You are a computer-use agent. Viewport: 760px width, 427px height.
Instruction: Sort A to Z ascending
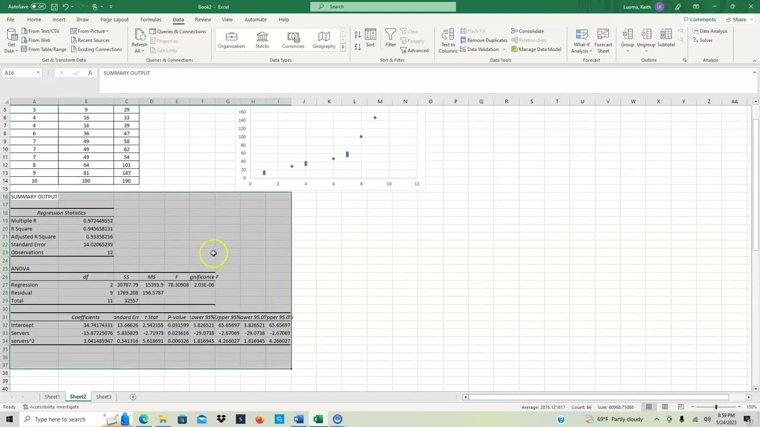(x=357, y=34)
